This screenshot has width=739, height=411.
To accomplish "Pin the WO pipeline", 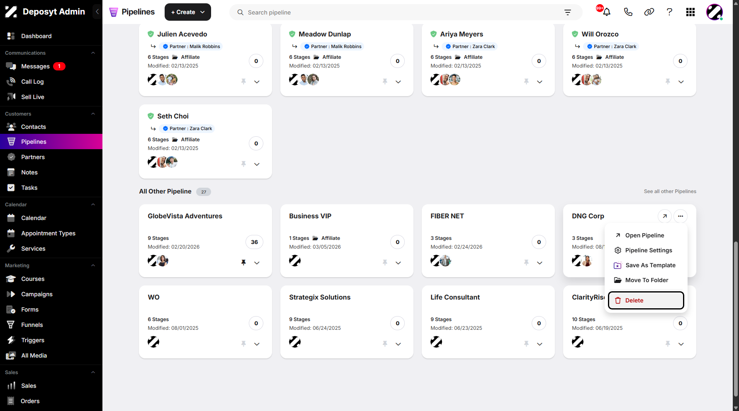I will [243, 343].
